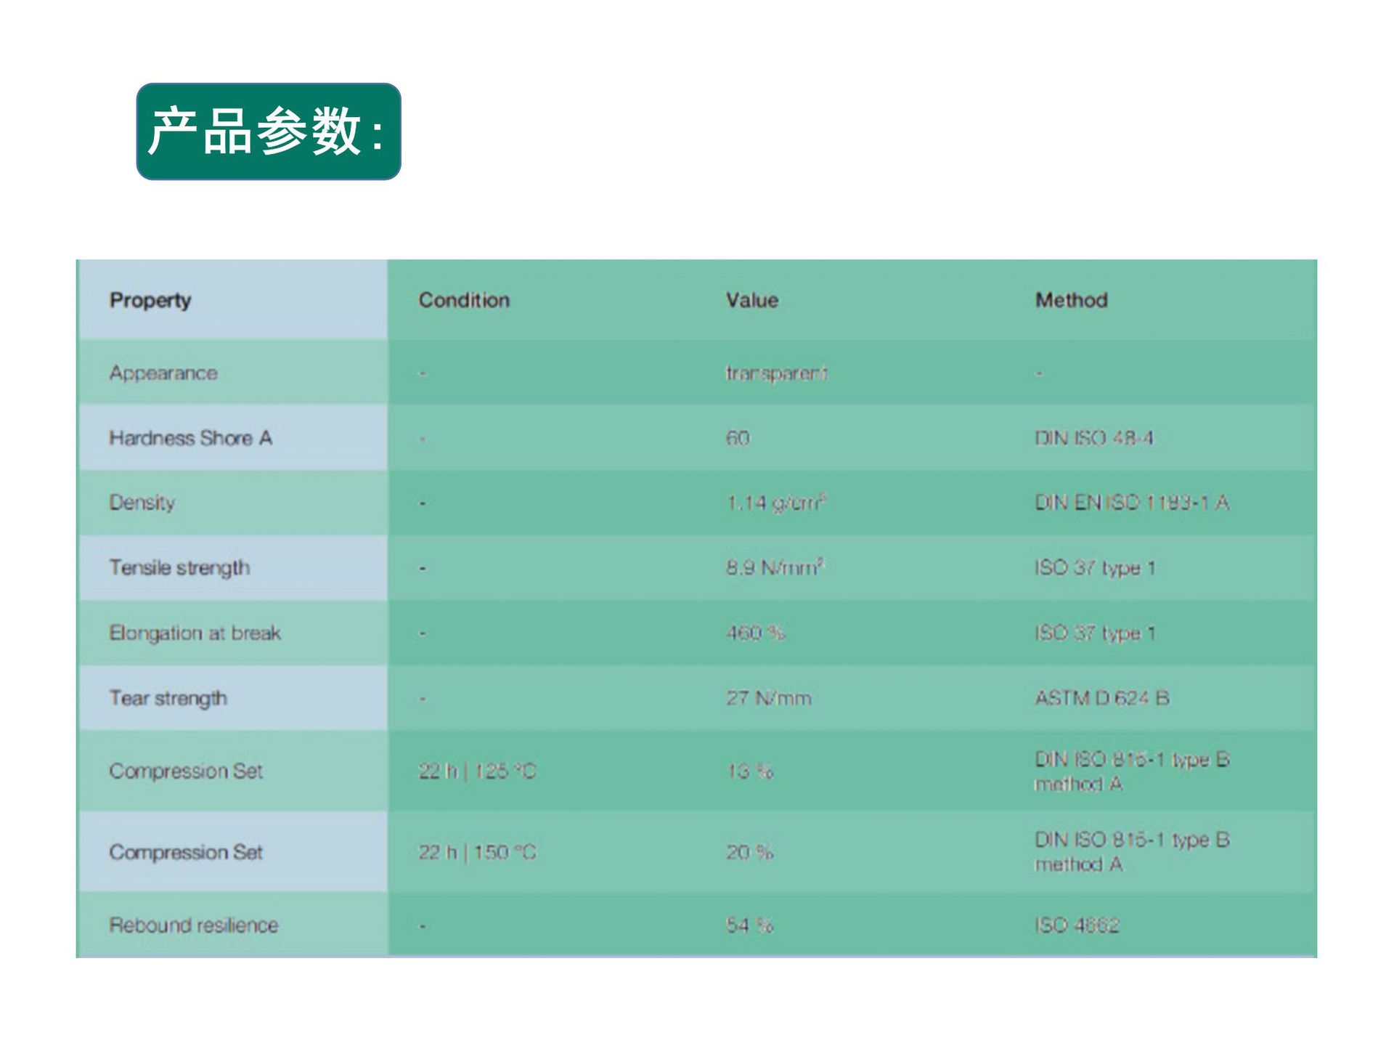The width and height of the screenshot is (1394, 1046).
Task: Click the 27 N/mm tear value
Action: [x=769, y=699]
